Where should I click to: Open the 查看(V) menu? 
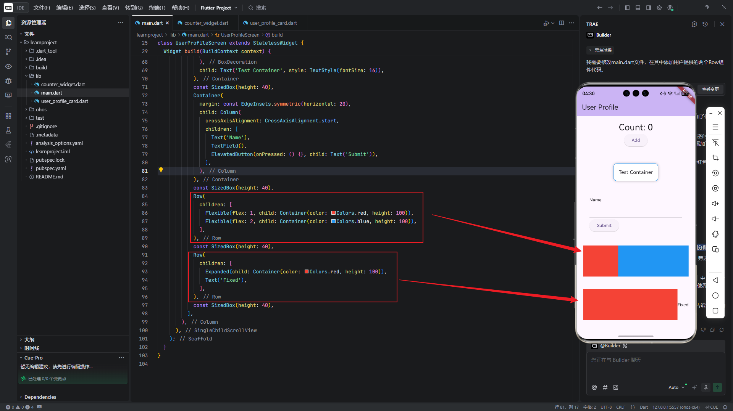click(110, 8)
